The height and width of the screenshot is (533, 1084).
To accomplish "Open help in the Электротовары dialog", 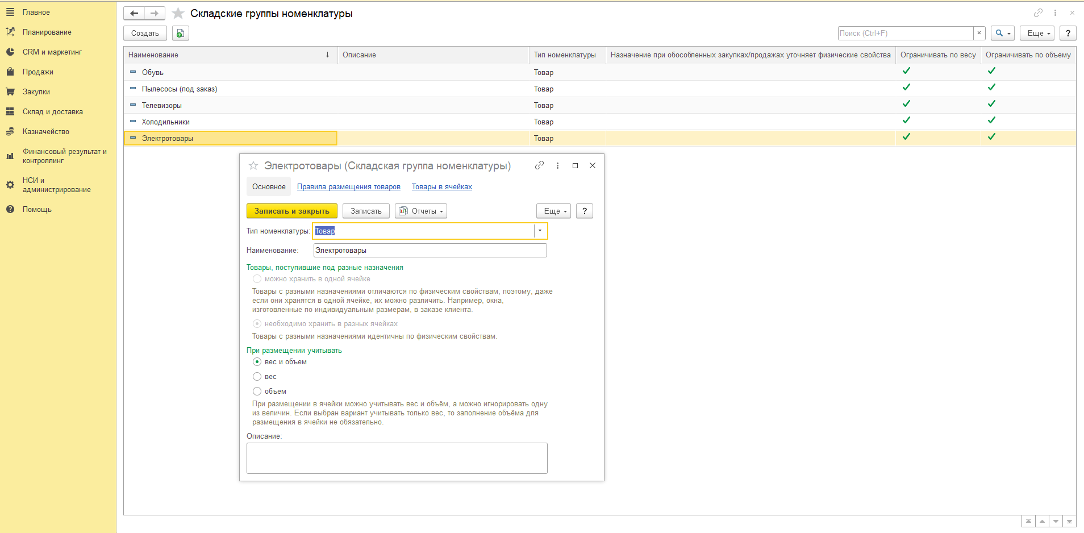I will click(x=585, y=211).
